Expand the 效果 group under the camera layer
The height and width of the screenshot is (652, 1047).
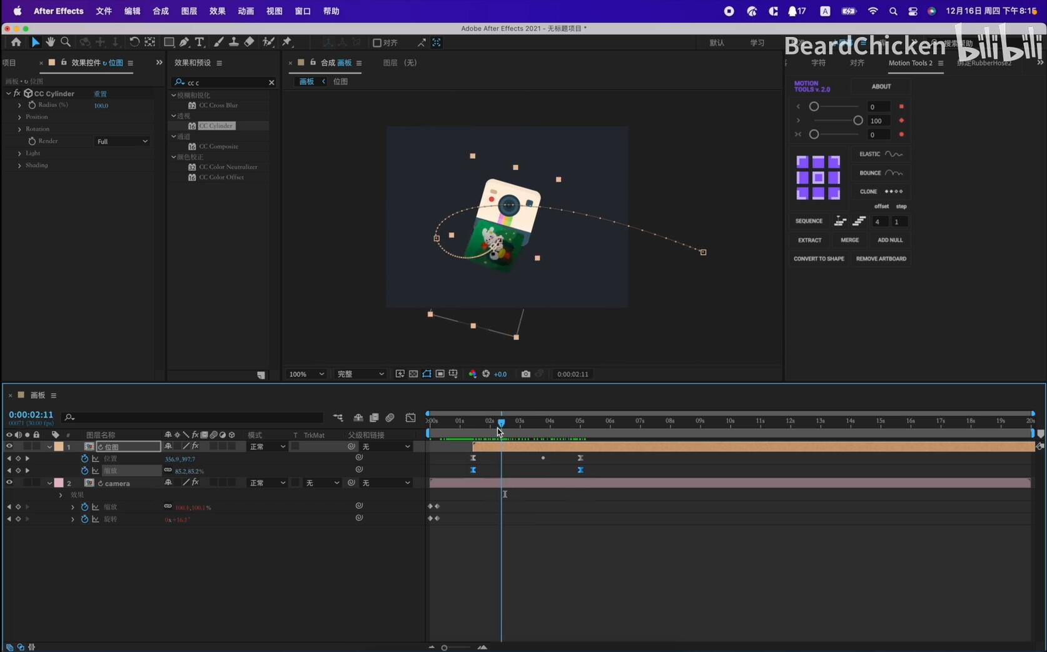61,495
